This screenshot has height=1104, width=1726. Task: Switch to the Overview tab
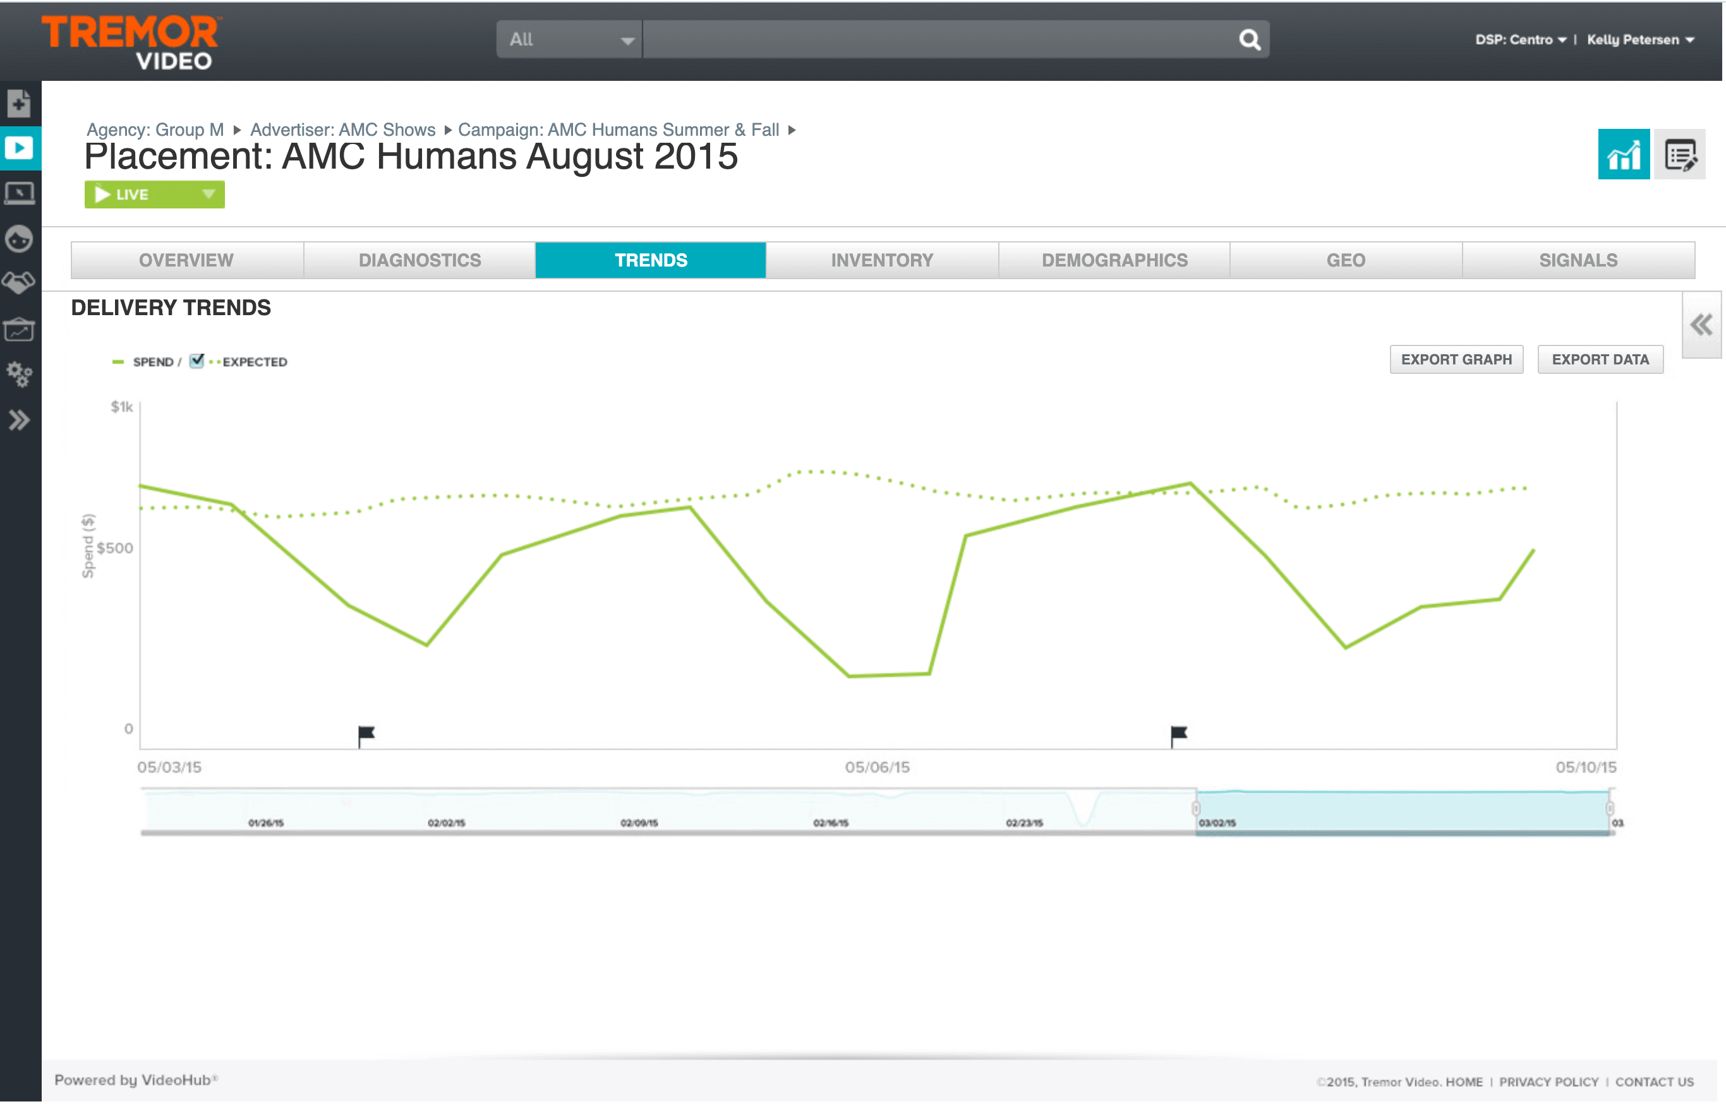point(186,260)
